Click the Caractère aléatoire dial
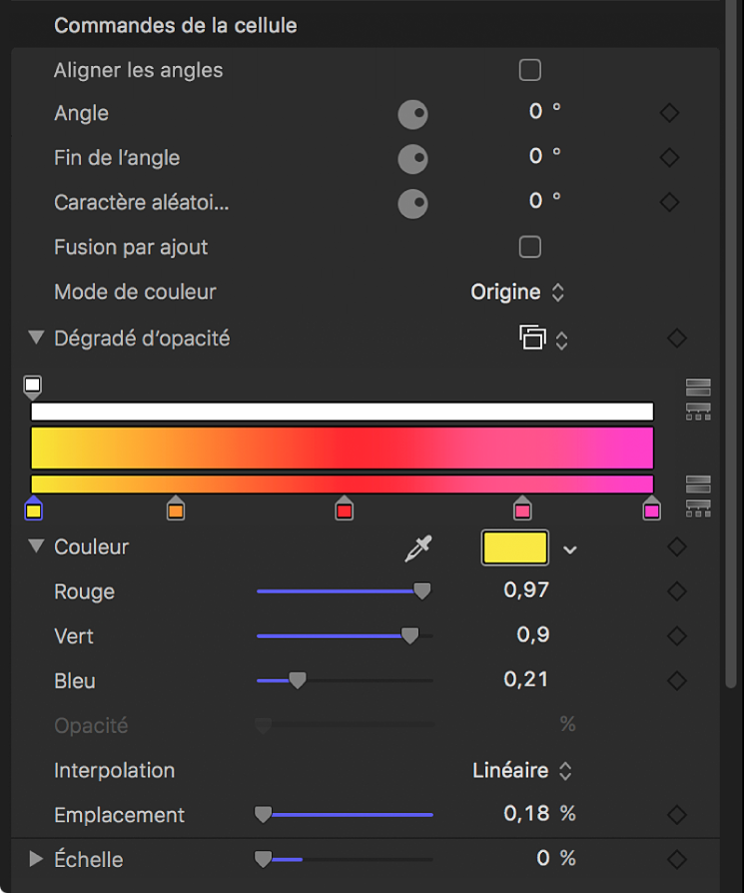 click(x=412, y=201)
